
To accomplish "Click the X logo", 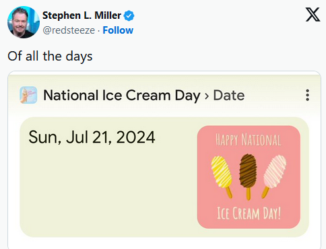I will [x=313, y=15].
